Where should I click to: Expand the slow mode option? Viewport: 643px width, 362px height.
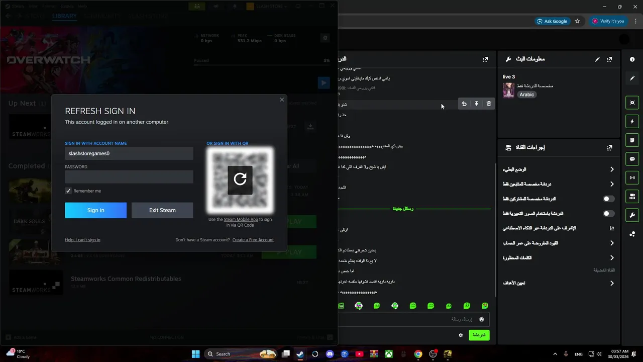click(559, 169)
